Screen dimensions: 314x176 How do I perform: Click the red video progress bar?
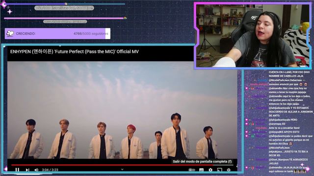122,165
